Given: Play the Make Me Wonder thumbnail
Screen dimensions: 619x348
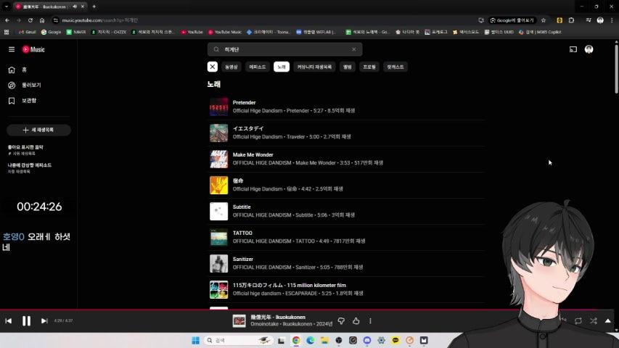Looking at the screenshot, I should (x=218, y=159).
